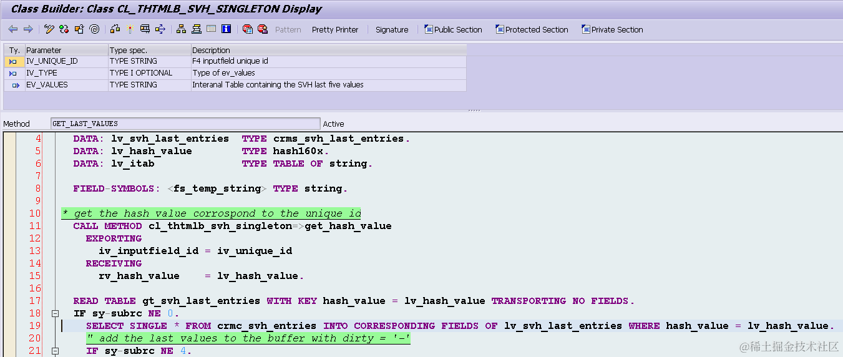Click the FIELD-SYMBOLS declaration line

click(x=210, y=188)
